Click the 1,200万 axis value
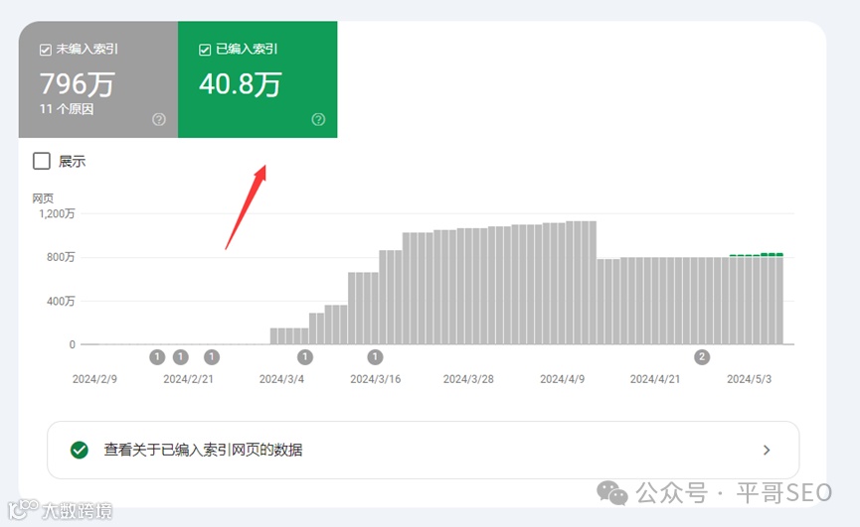Image resolution: width=860 pixels, height=527 pixels. click(57, 213)
